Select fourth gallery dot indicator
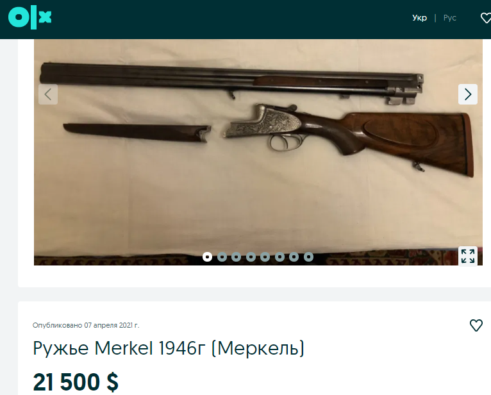Image resolution: width=491 pixels, height=395 pixels. point(251,257)
